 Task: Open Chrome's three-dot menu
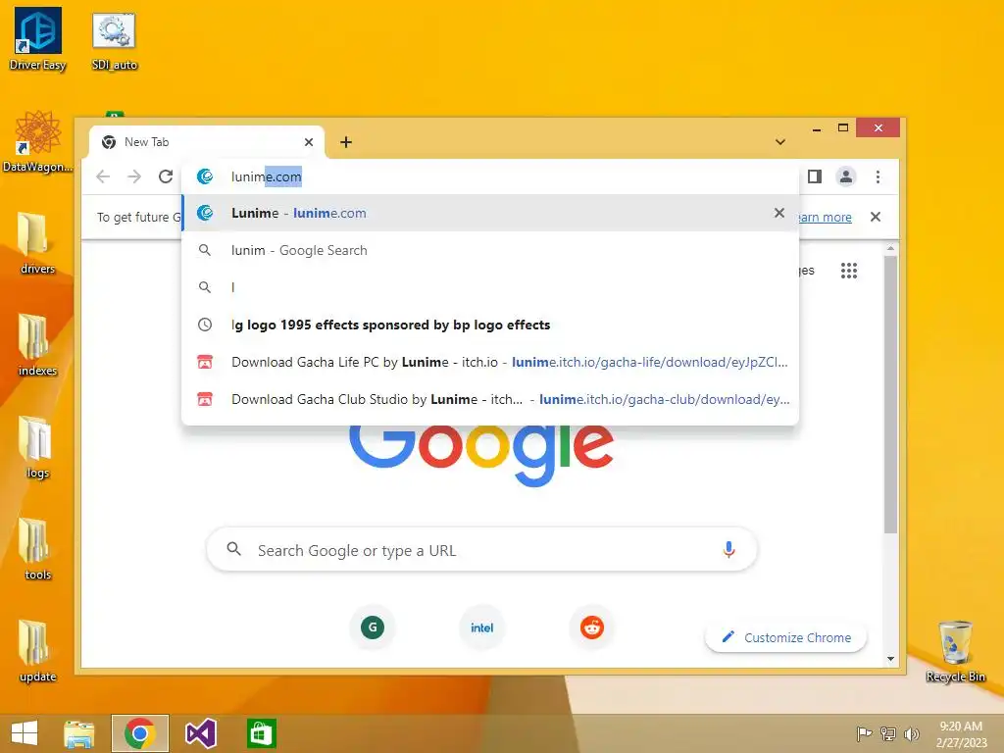click(x=878, y=176)
